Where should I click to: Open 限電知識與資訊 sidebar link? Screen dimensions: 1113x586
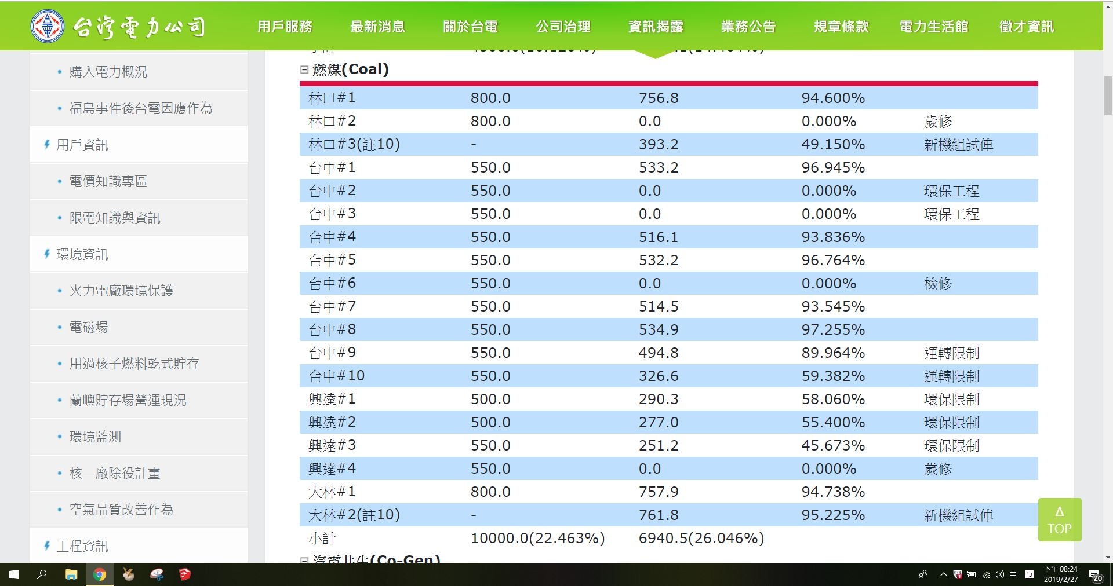pyautogui.click(x=115, y=218)
